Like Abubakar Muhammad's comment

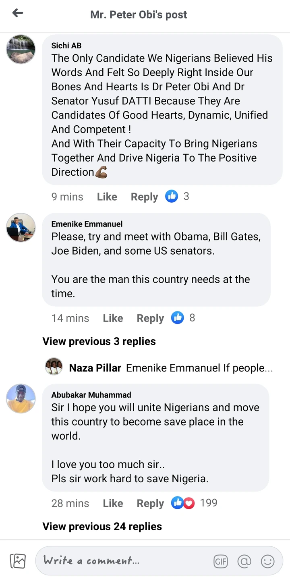point(113,503)
